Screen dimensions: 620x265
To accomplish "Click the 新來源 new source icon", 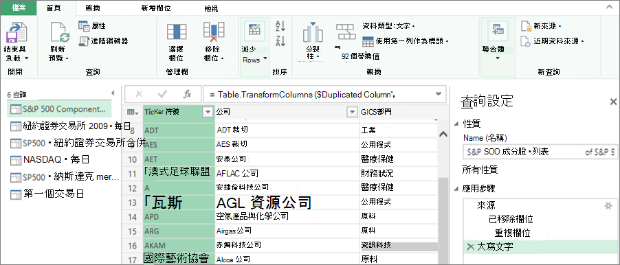I will point(527,26).
